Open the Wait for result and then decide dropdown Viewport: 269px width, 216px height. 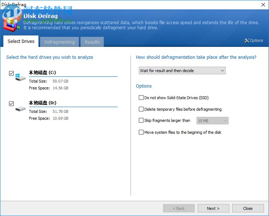[x=182, y=71]
